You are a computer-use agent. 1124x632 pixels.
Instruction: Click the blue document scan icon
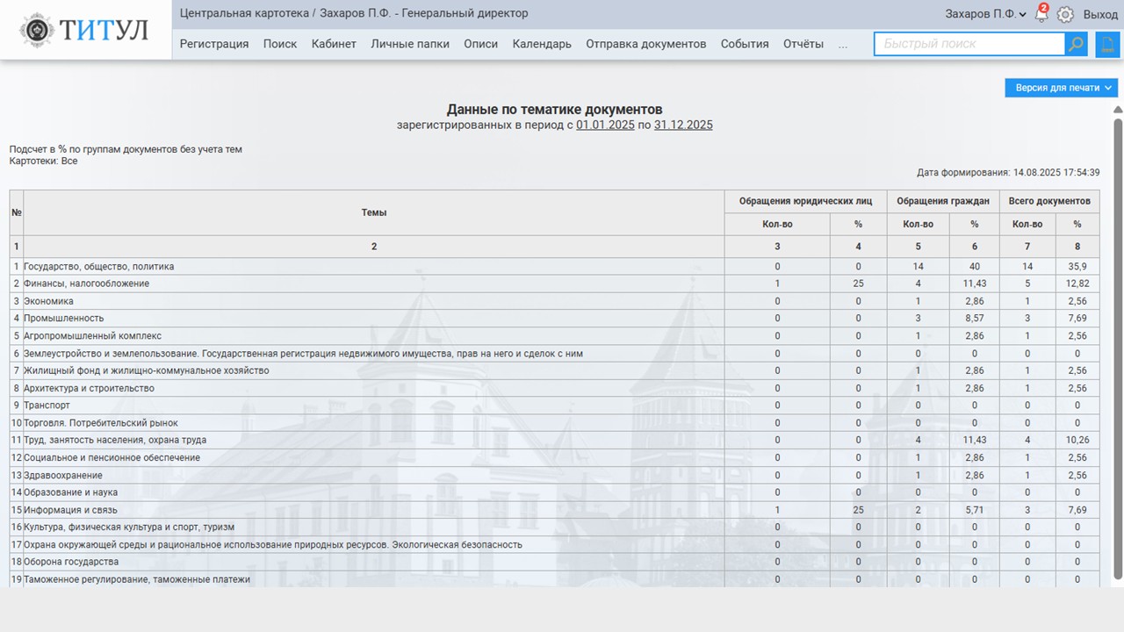coord(1107,44)
